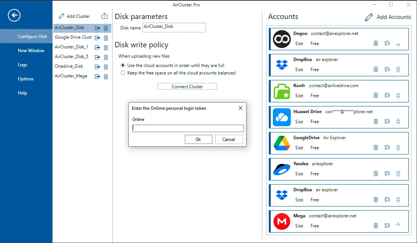Click the GoogleDrive triangle logo
This screenshot has width=417, height=243.
pyautogui.click(x=281, y=143)
